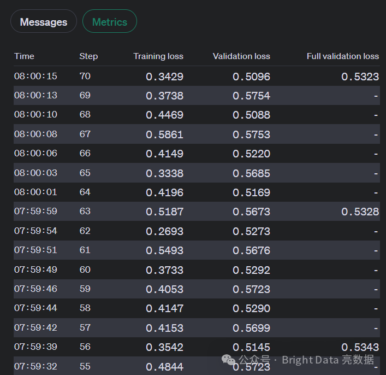Click training loss 0.4149
Screen dimensions: 386x375
point(164,154)
